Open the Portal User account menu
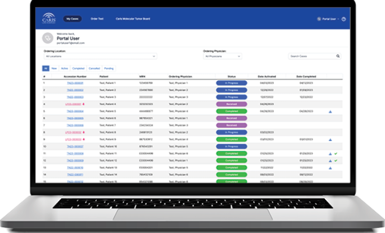The height and width of the screenshot is (233, 385). click(328, 19)
